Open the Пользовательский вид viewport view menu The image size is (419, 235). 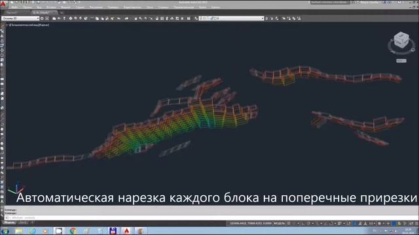pos(25,25)
